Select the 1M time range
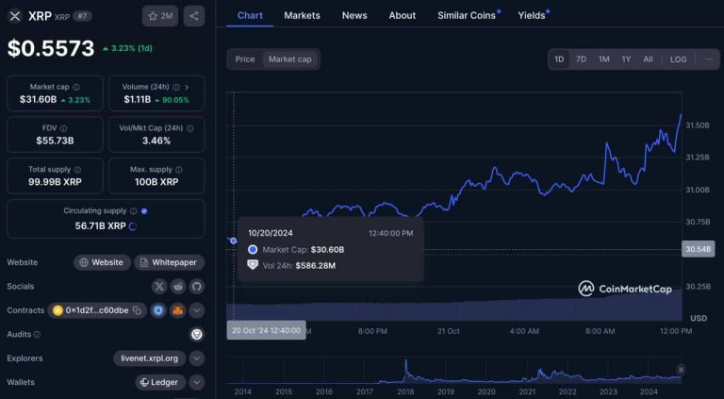The width and height of the screenshot is (724, 399). (x=604, y=59)
